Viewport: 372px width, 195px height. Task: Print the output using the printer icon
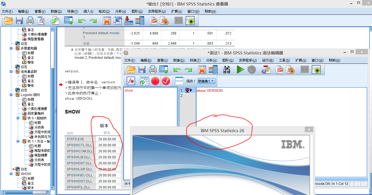[30, 20]
